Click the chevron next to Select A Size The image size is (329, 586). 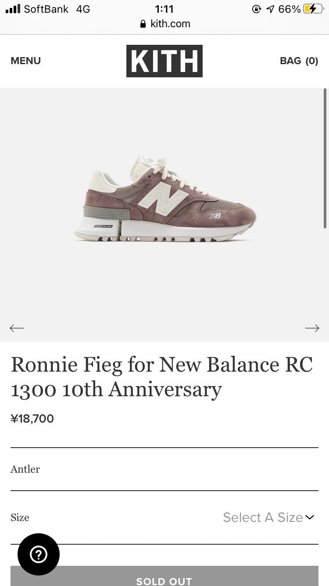point(310,517)
